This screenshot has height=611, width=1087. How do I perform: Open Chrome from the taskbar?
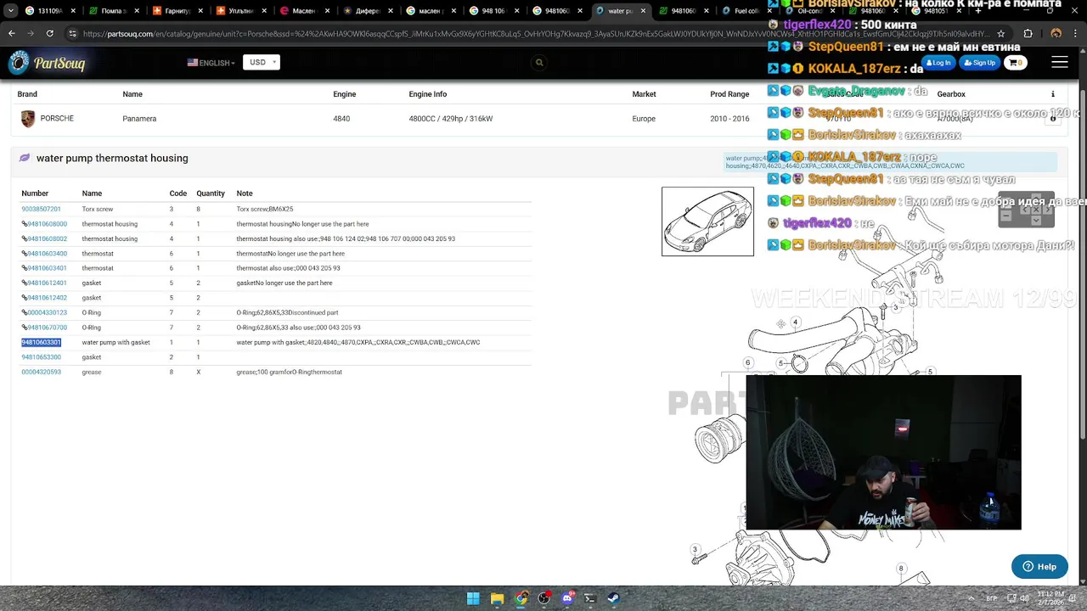[521, 598]
